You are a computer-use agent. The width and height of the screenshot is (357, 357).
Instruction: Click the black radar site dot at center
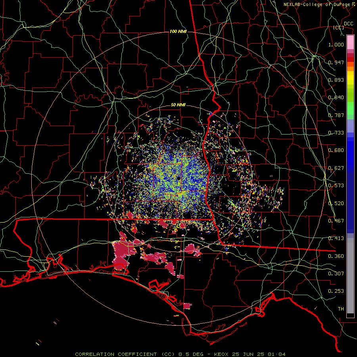coord(179,178)
